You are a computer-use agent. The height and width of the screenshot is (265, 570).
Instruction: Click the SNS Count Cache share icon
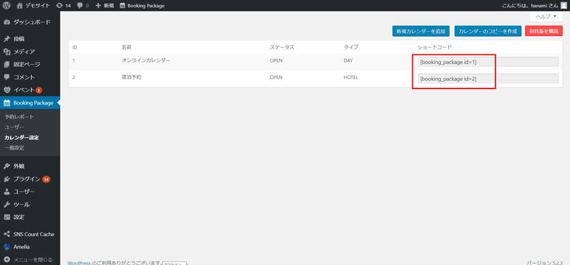coord(6,234)
